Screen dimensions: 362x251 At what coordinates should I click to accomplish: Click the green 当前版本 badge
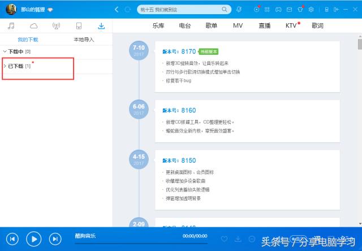209,51
